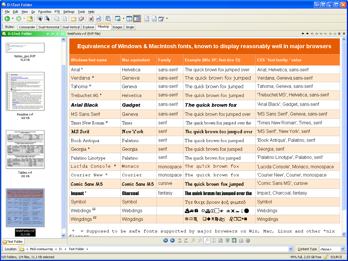Switch to binary view with the 1011 icon
Viewport: 348px width, 261px height.
pyautogui.click(x=221, y=240)
